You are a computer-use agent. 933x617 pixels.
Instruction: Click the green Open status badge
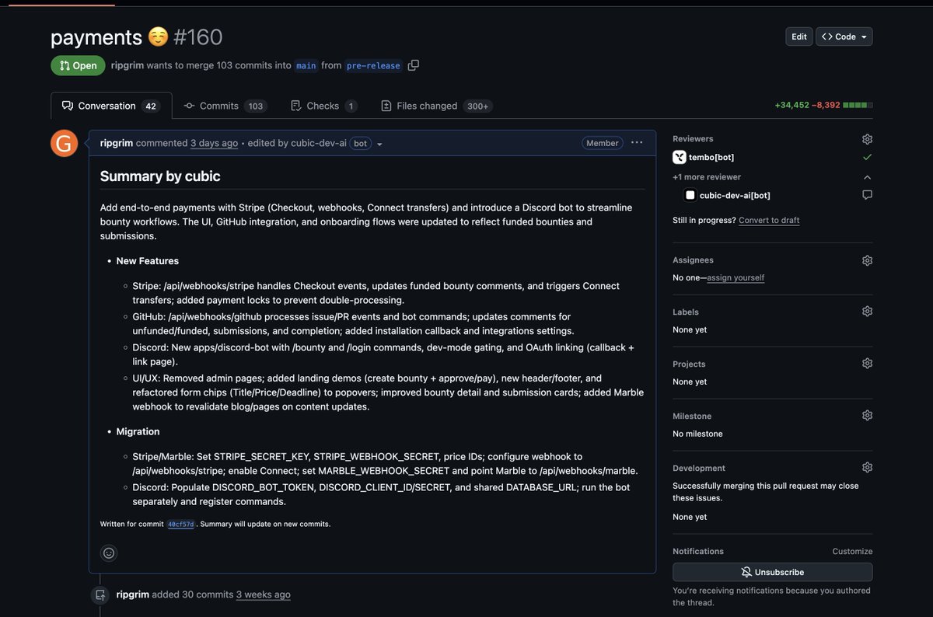click(x=78, y=65)
